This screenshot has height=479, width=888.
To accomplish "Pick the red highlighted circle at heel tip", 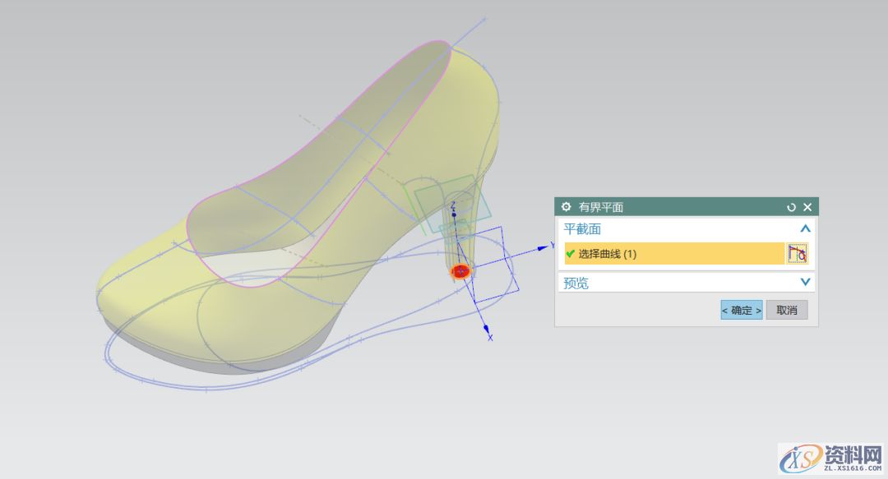I will click(461, 271).
